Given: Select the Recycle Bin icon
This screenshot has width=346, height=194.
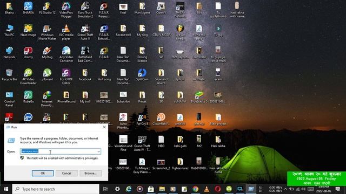Looking at the screenshot, I should point(9,75).
